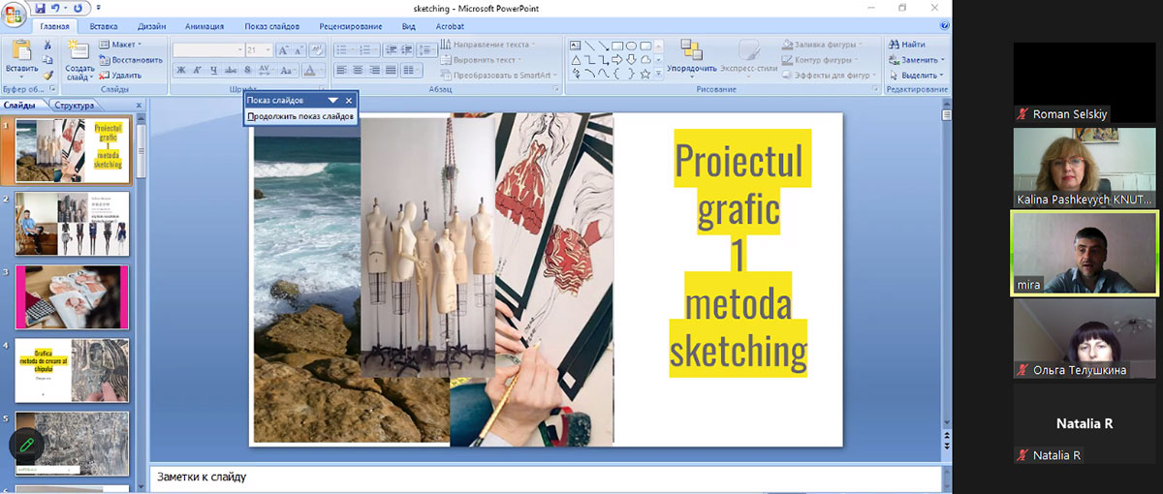The width and height of the screenshot is (1163, 494).
Task: Close the slides panel with its X
Action: tap(140, 105)
